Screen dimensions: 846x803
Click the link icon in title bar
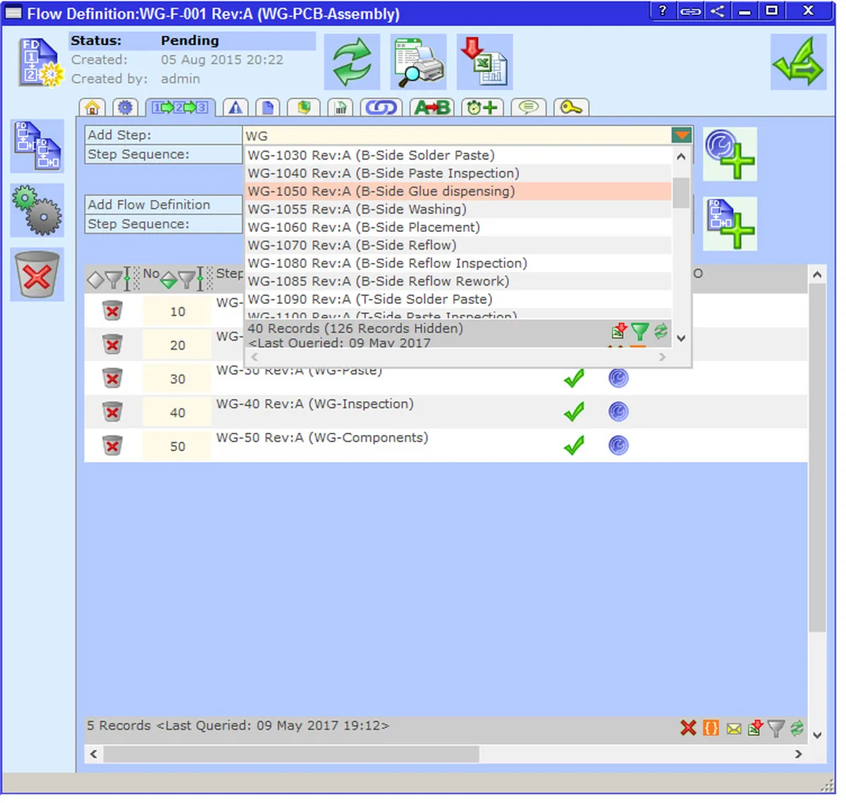pyautogui.click(x=690, y=11)
